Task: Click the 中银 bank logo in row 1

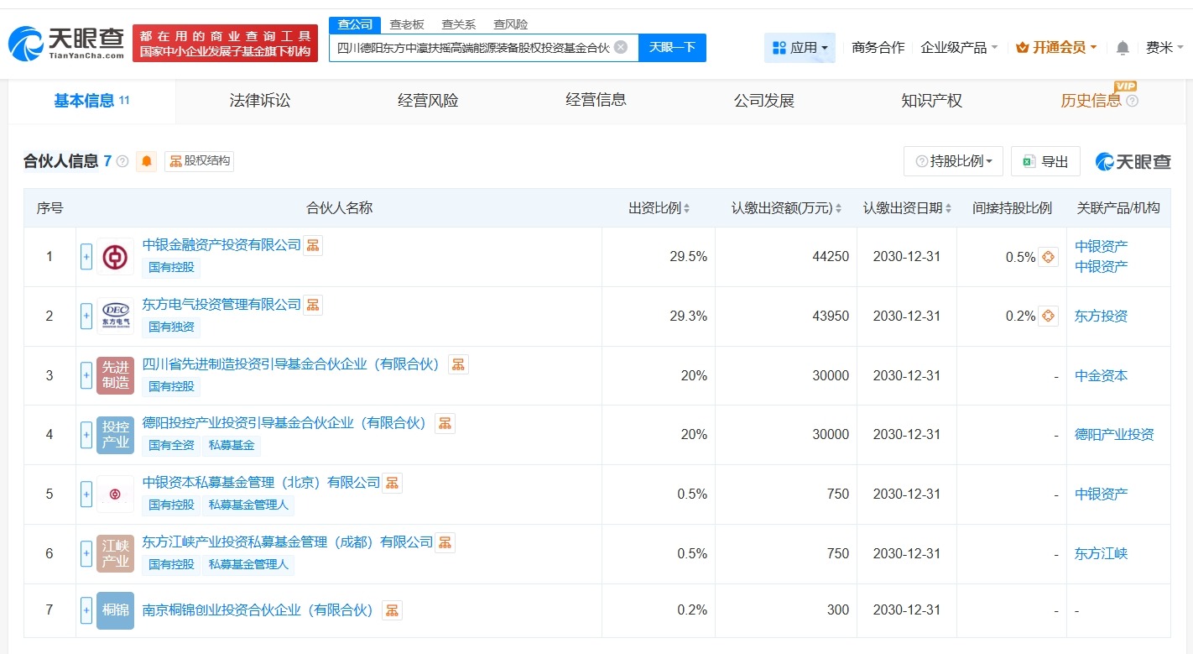Action: tap(115, 256)
